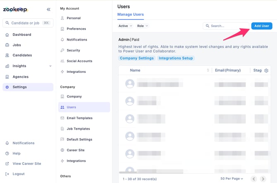The width and height of the screenshot is (277, 183).
Task: Click the Dashboard home icon in sidebar
Action: pyautogui.click(x=7, y=35)
